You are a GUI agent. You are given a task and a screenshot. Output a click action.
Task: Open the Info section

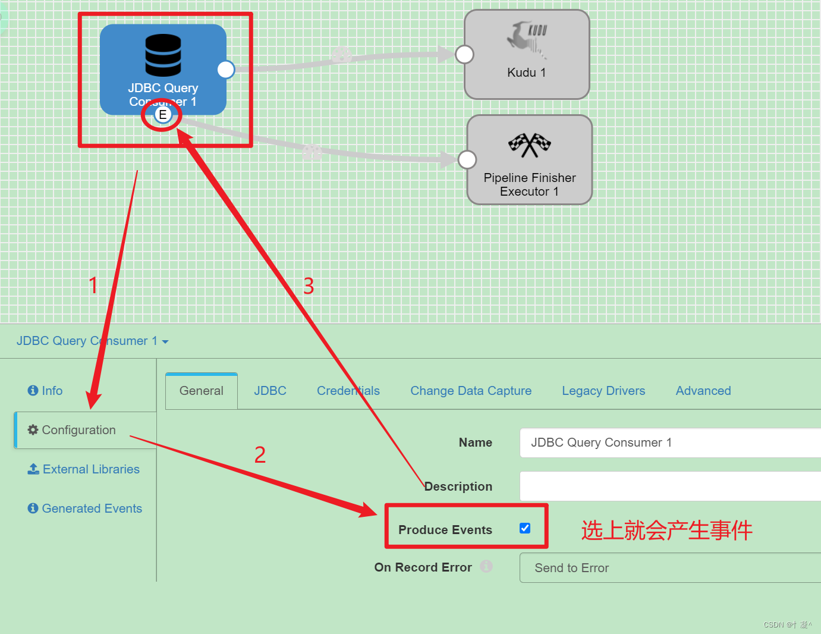[x=45, y=391]
